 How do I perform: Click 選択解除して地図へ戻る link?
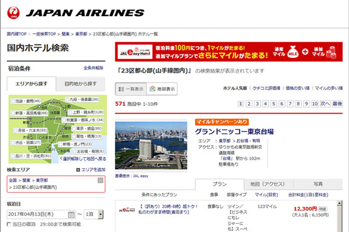pos(83,159)
